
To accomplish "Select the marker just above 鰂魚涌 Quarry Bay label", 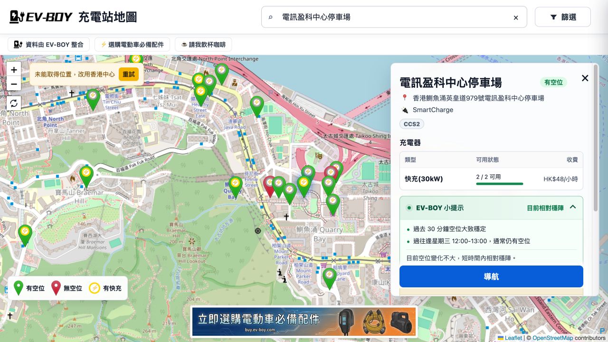I will click(x=333, y=204).
